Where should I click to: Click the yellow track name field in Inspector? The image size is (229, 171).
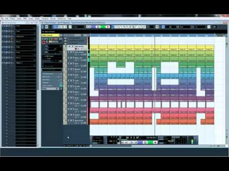click(x=51, y=35)
